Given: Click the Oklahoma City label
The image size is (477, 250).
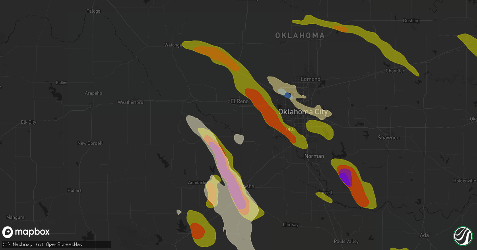Looking at the screenshot, I should coord(303,112).
